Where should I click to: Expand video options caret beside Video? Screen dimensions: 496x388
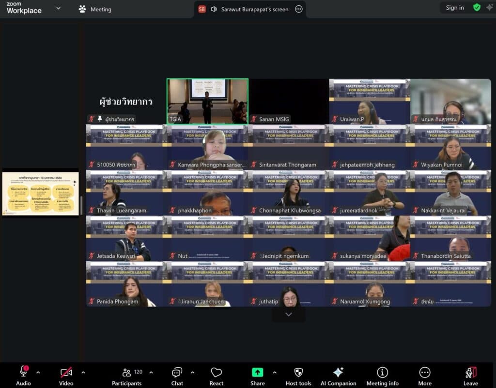pyautogui.click(x=83, y=373)
